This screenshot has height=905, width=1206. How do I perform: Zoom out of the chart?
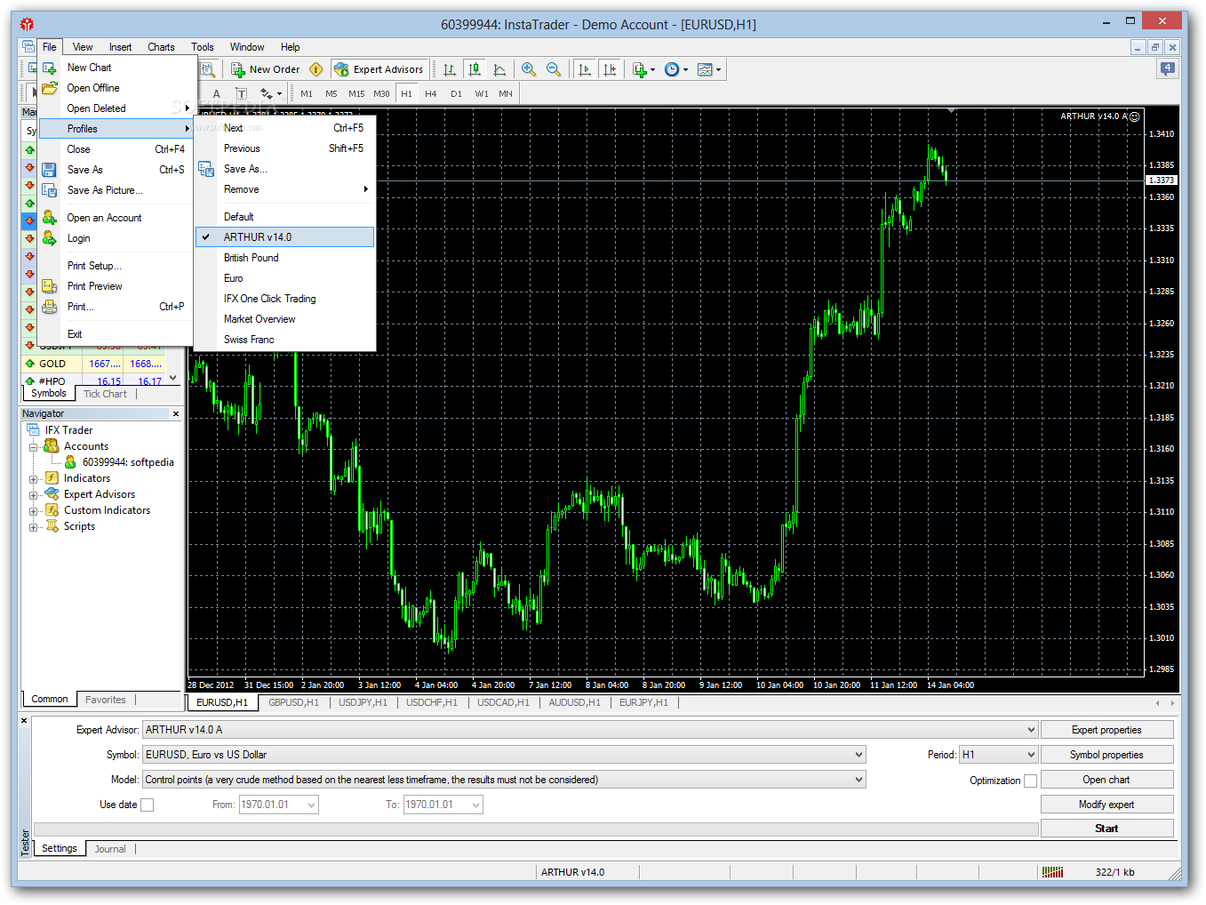pyautogui.click(x=554, y=69)
